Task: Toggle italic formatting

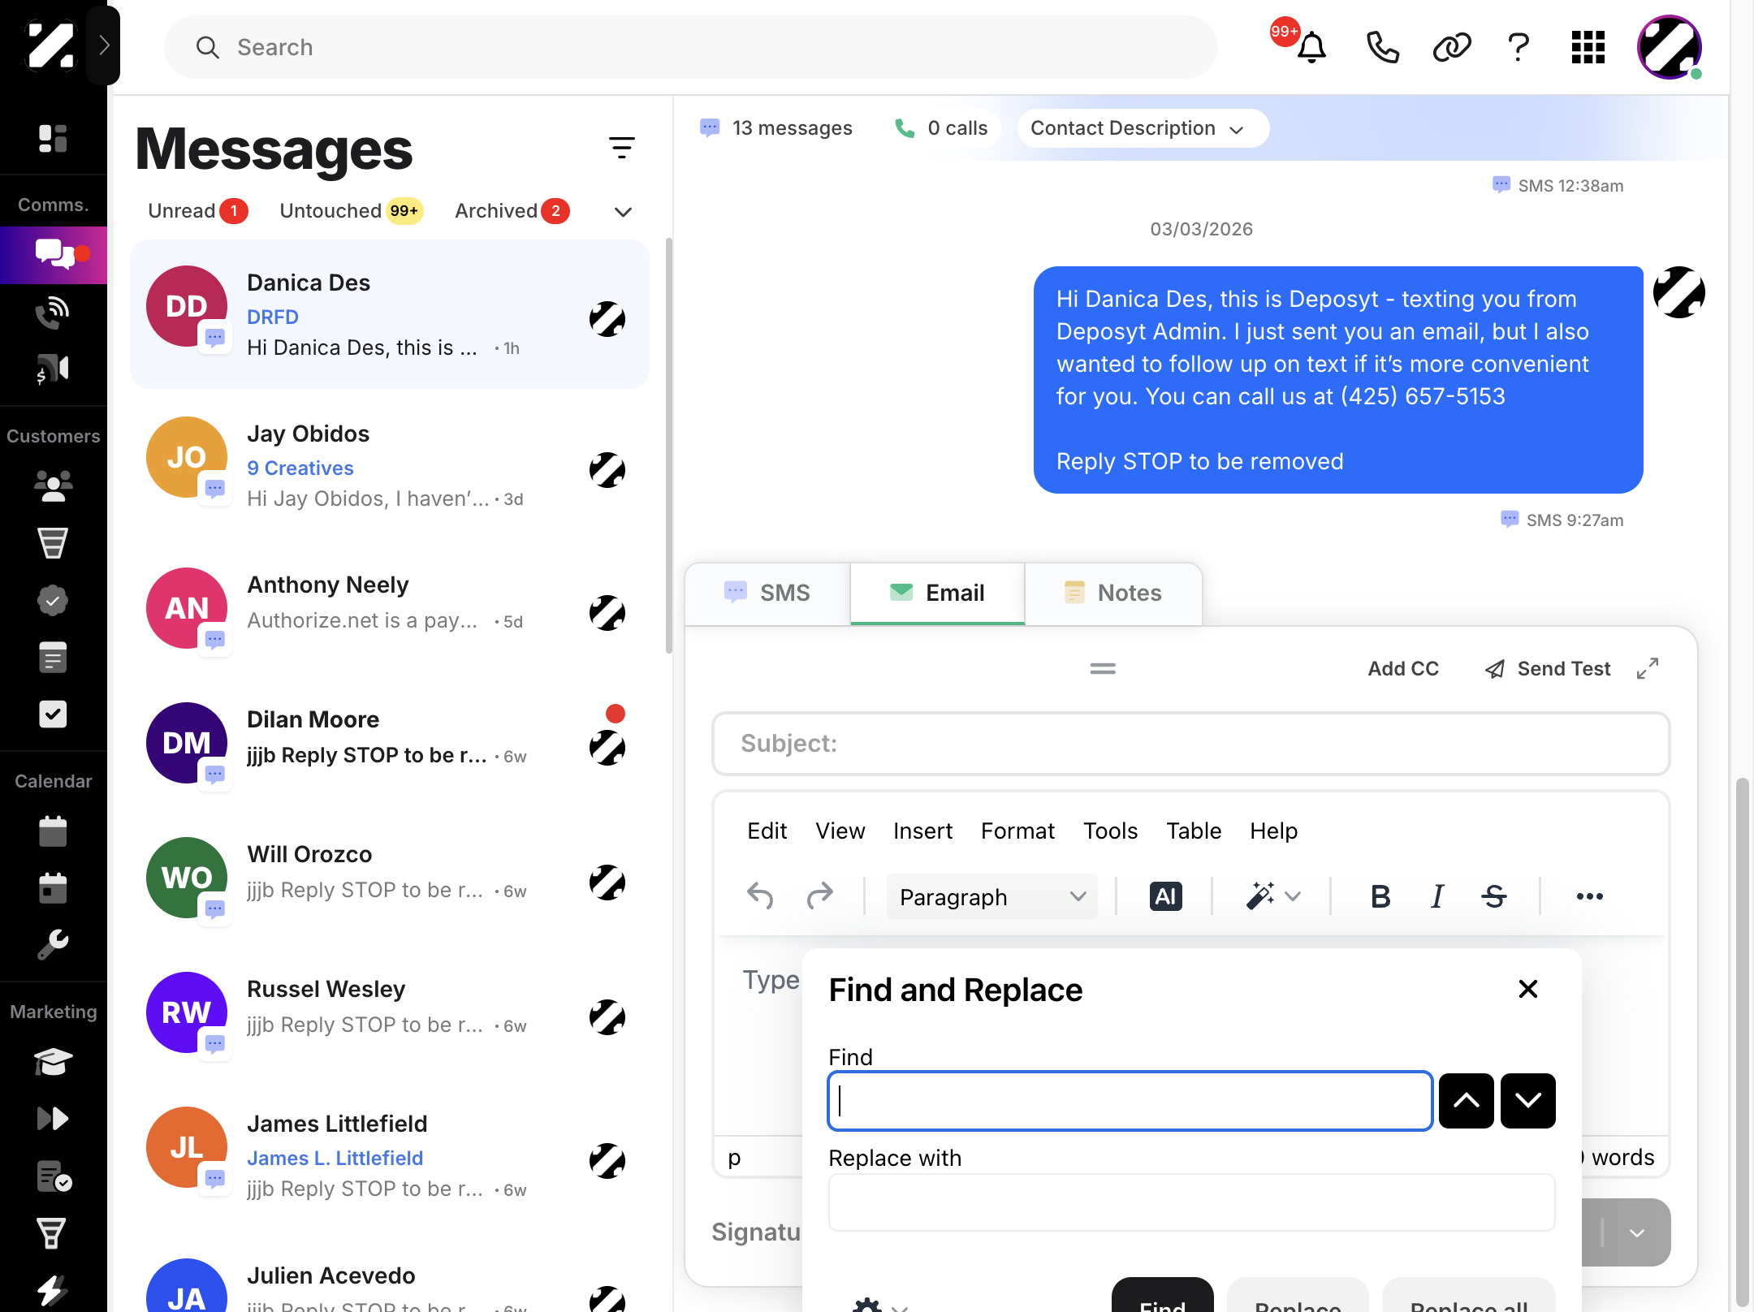Action: click(1437, 896)
